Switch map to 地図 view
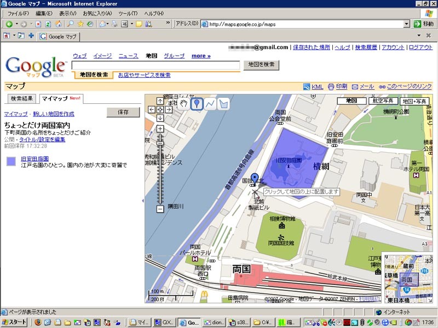Image resolution: width=438 pixels, height=328 pixels. tap(351, 101)
